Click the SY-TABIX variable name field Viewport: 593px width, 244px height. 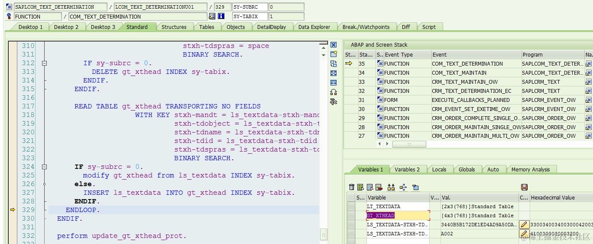click(250, 16)
